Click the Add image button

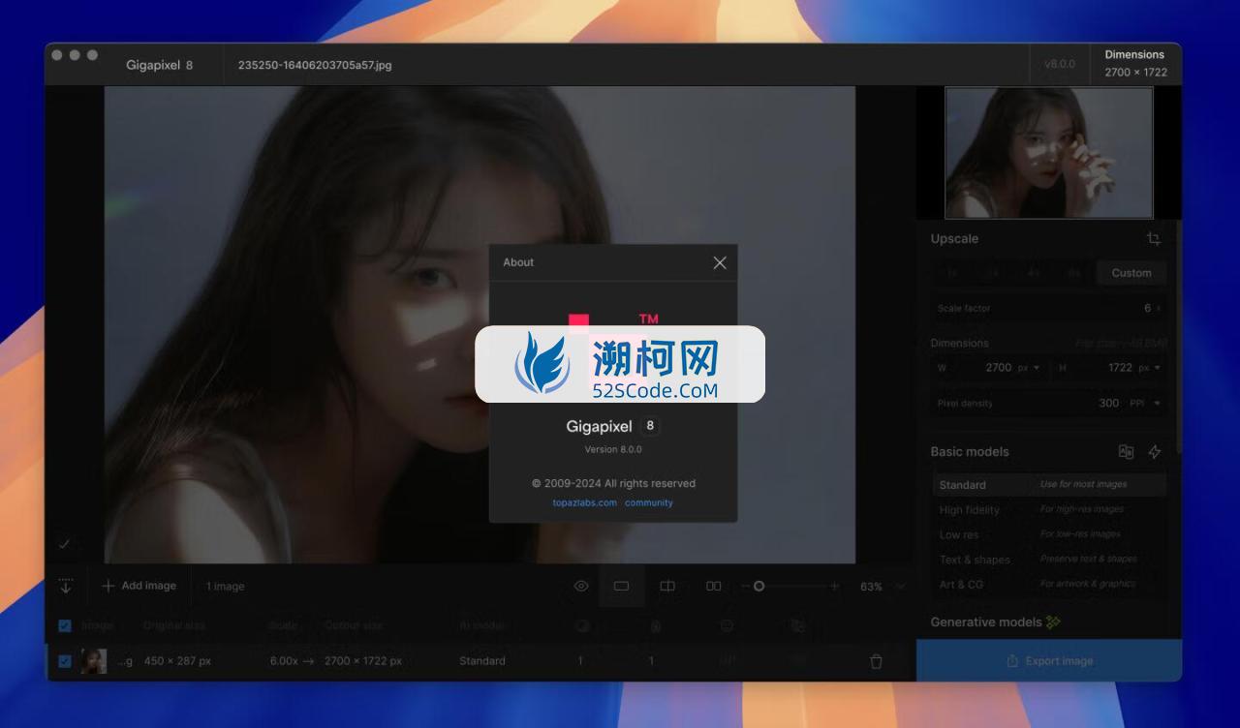(139, 586)
